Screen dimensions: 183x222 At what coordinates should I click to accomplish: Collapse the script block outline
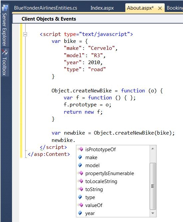[25, 34]
